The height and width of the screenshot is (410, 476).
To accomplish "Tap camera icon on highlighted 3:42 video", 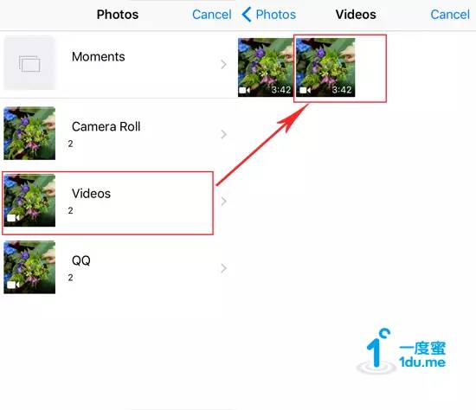I will [306, 90].
